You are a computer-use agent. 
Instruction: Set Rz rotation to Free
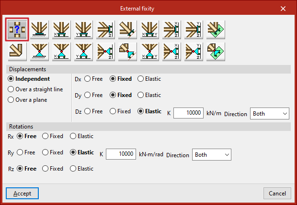click(26, 169)
